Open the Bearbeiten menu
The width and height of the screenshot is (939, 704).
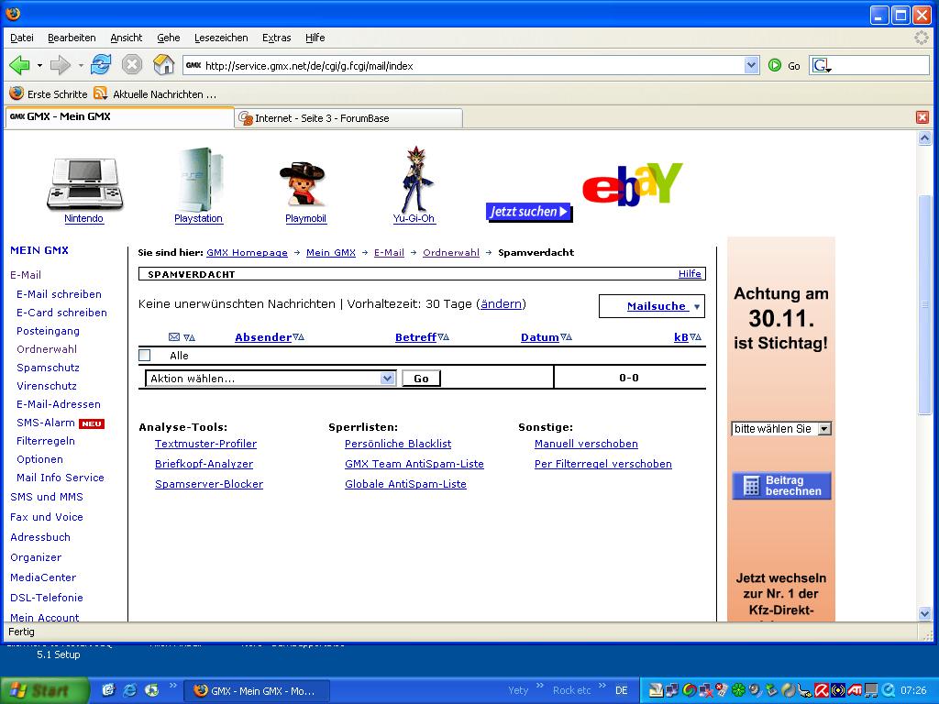coord(72,38)
